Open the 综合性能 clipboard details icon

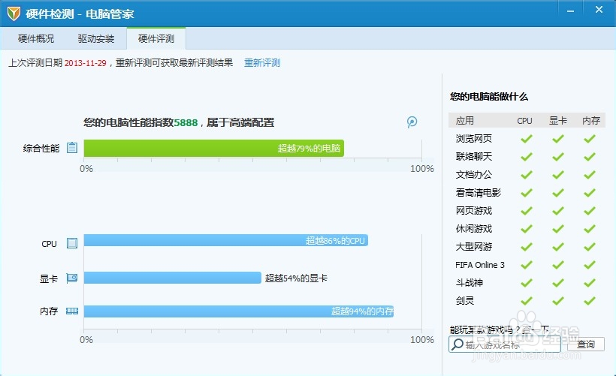(72, 148)
